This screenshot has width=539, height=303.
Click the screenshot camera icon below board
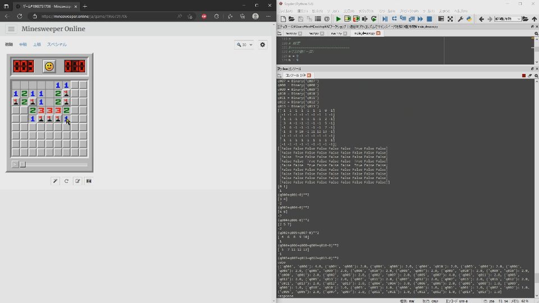89,181
